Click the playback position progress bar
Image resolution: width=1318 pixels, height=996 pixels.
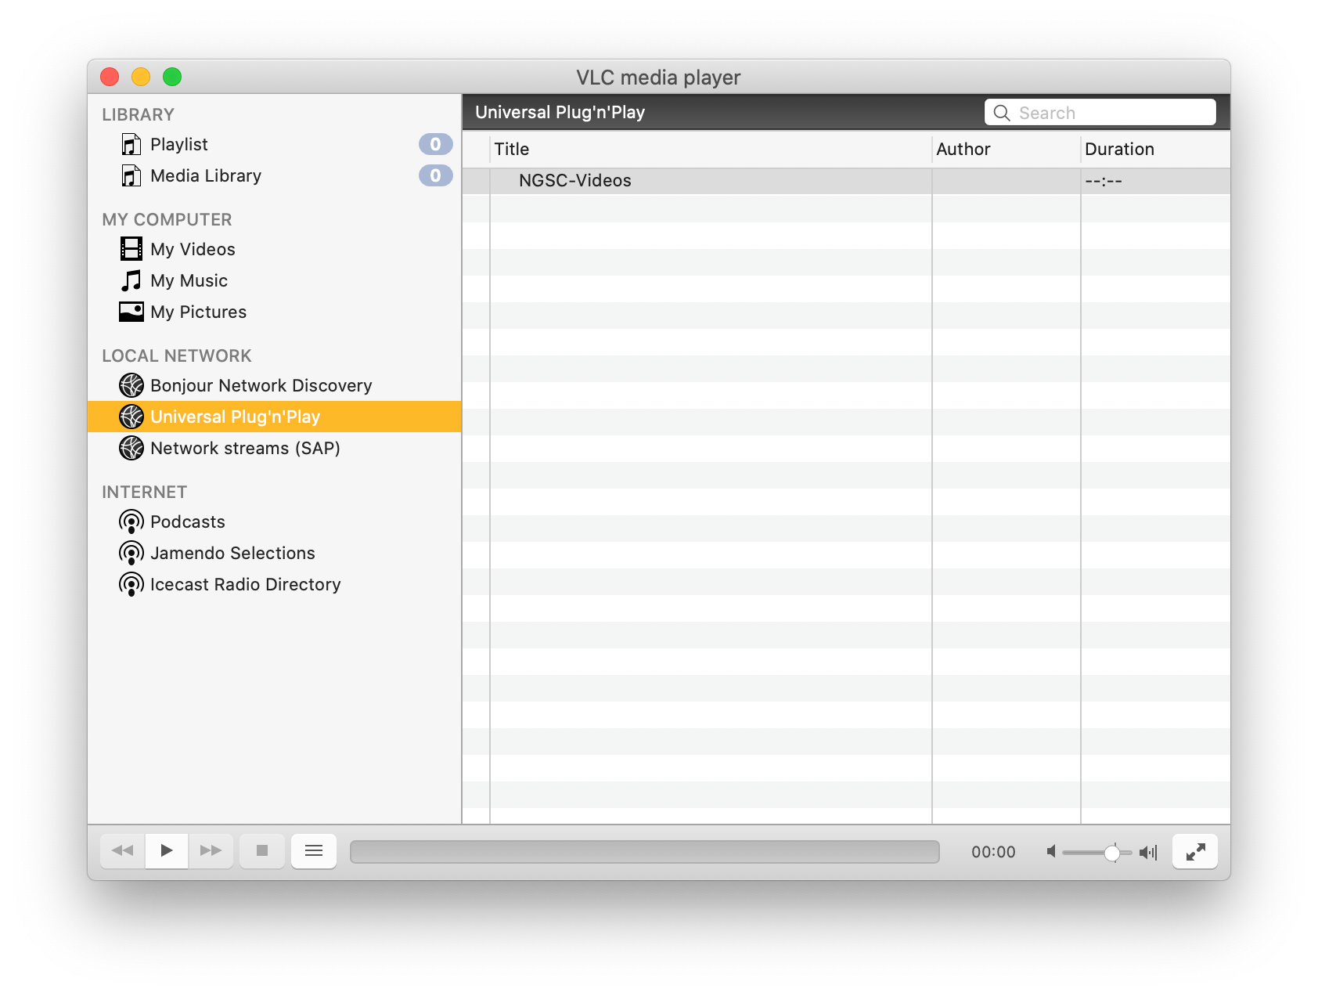coord(644,852)
